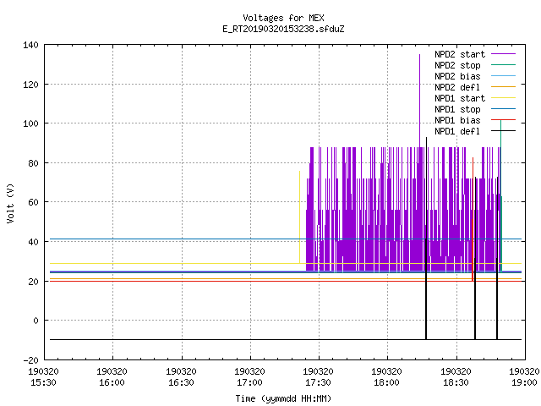Click the 'NPD1 stop' legend label

pos(457,109)
